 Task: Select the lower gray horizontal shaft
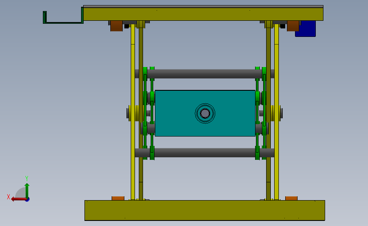click(205, 153)
